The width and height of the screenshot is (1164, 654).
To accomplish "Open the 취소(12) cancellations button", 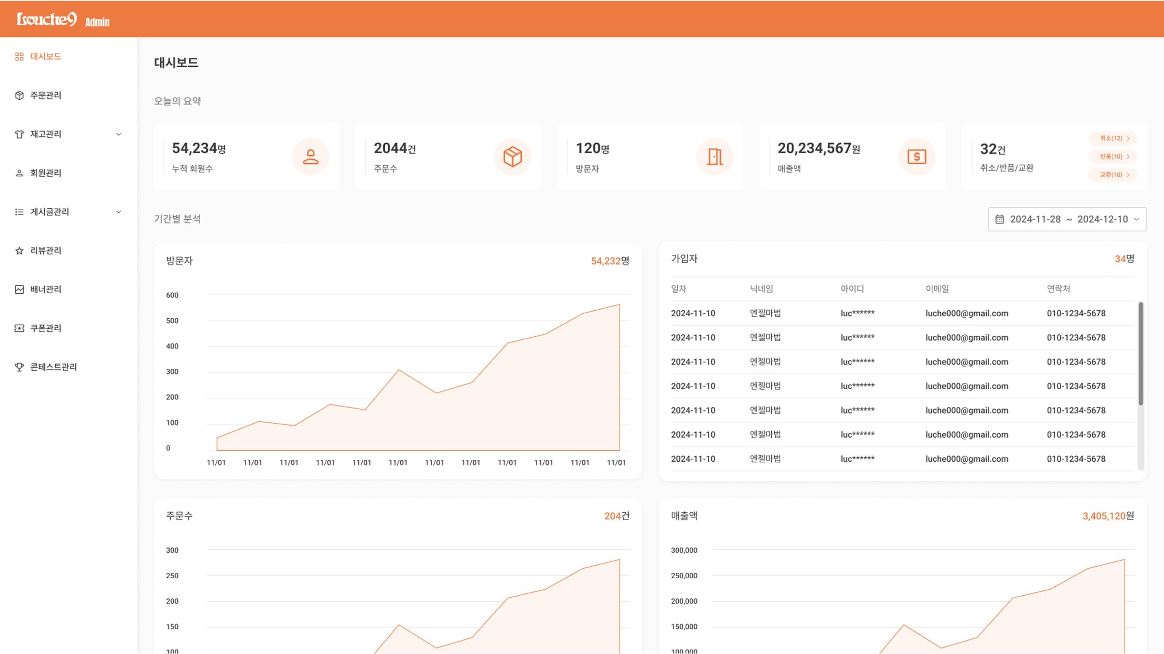I will pos(1113,139).
